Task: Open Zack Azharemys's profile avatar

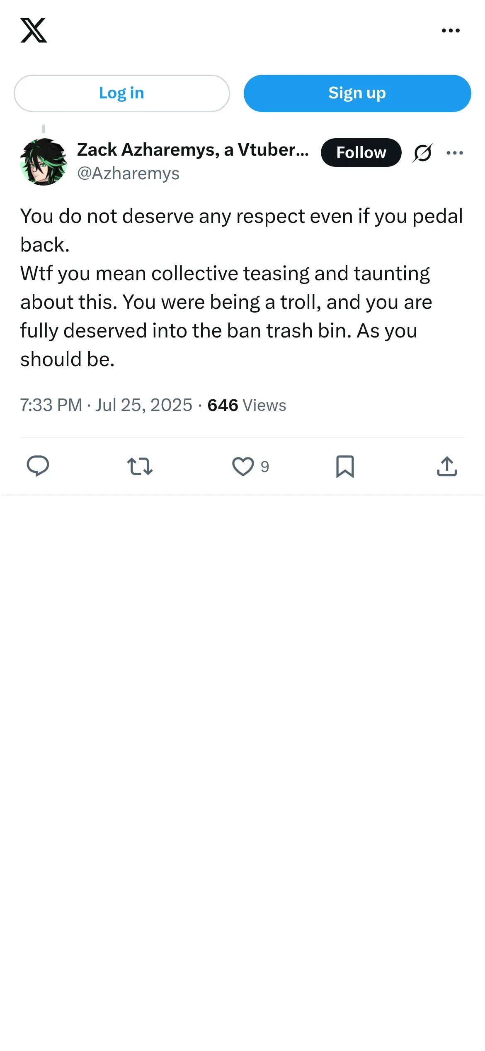Action: pos(44,162)
